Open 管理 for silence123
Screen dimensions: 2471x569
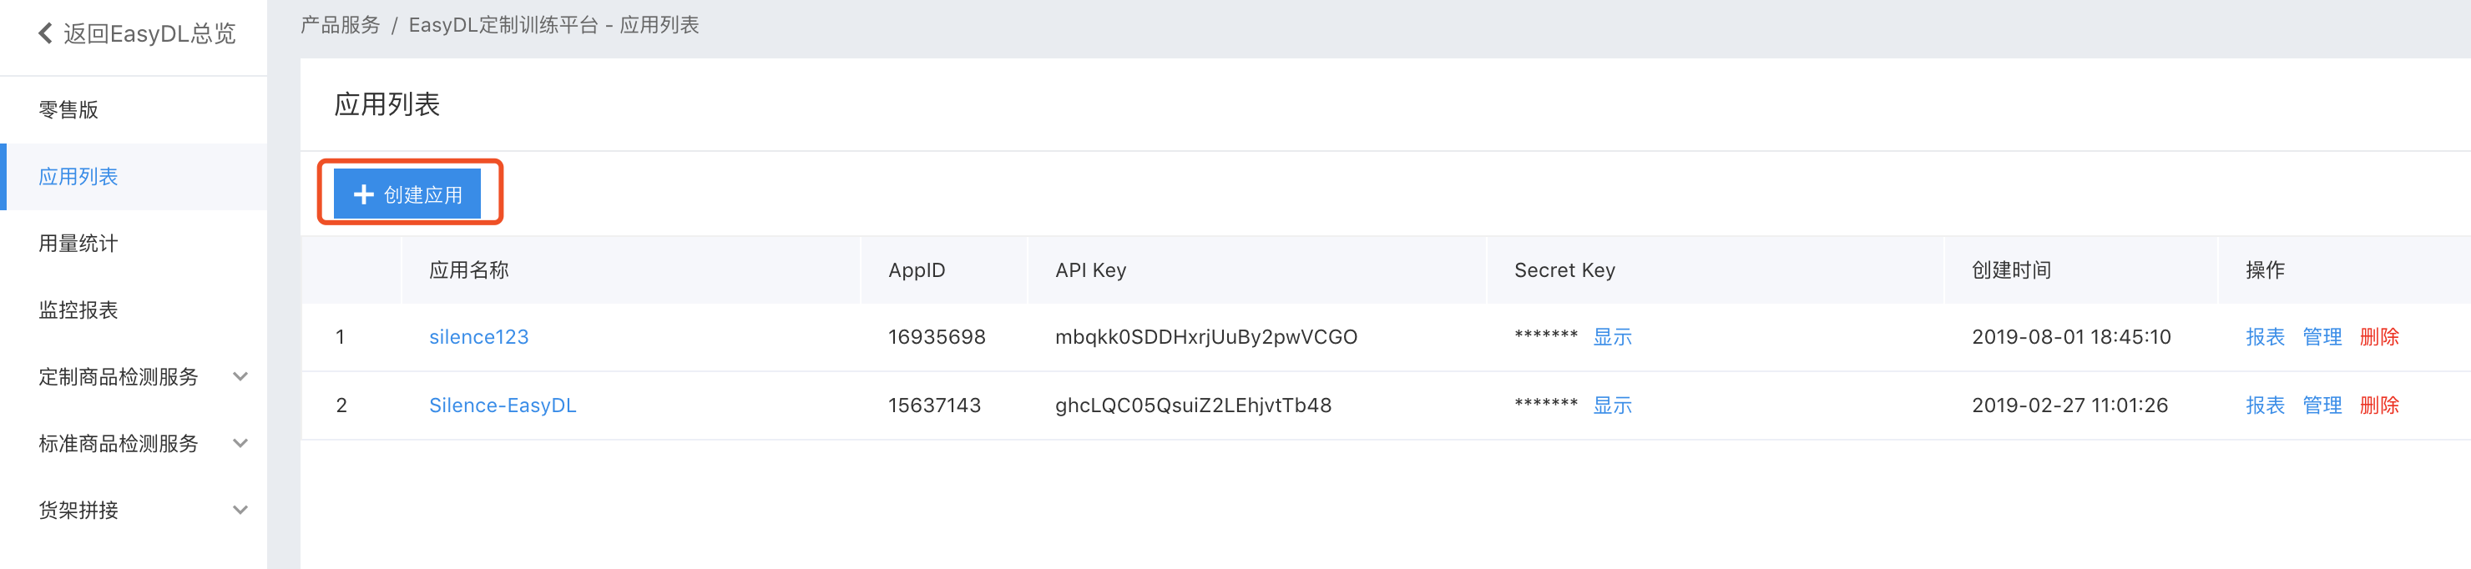tap(2322, 337)
